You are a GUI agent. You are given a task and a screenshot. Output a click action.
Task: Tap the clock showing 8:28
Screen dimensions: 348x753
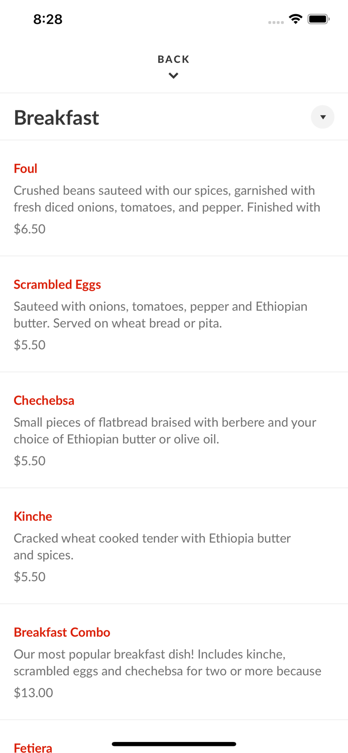[x=48, y=19]
